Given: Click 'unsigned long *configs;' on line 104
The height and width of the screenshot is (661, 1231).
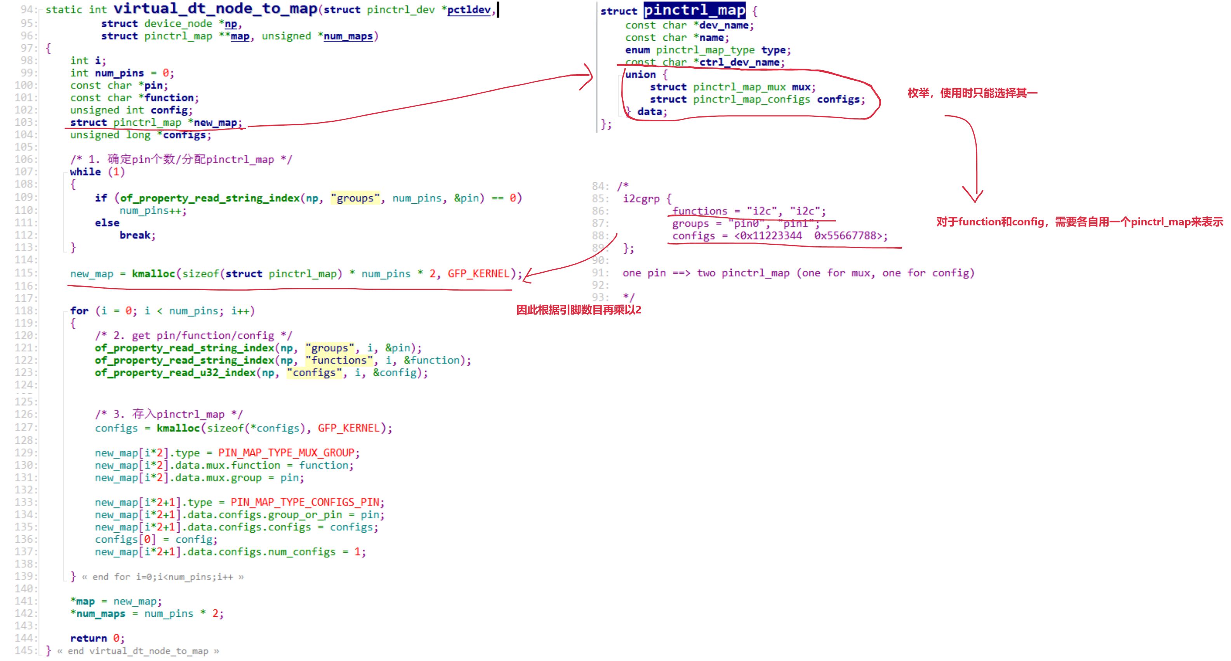Looking at the screenshot, I should tap(141, 135).
